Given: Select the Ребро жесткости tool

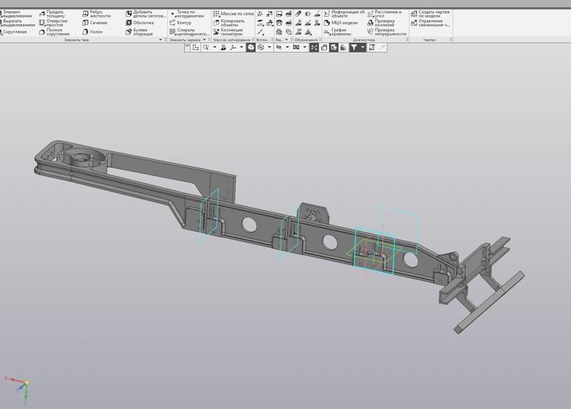Looking at the screenshot, I should point(96,14).
